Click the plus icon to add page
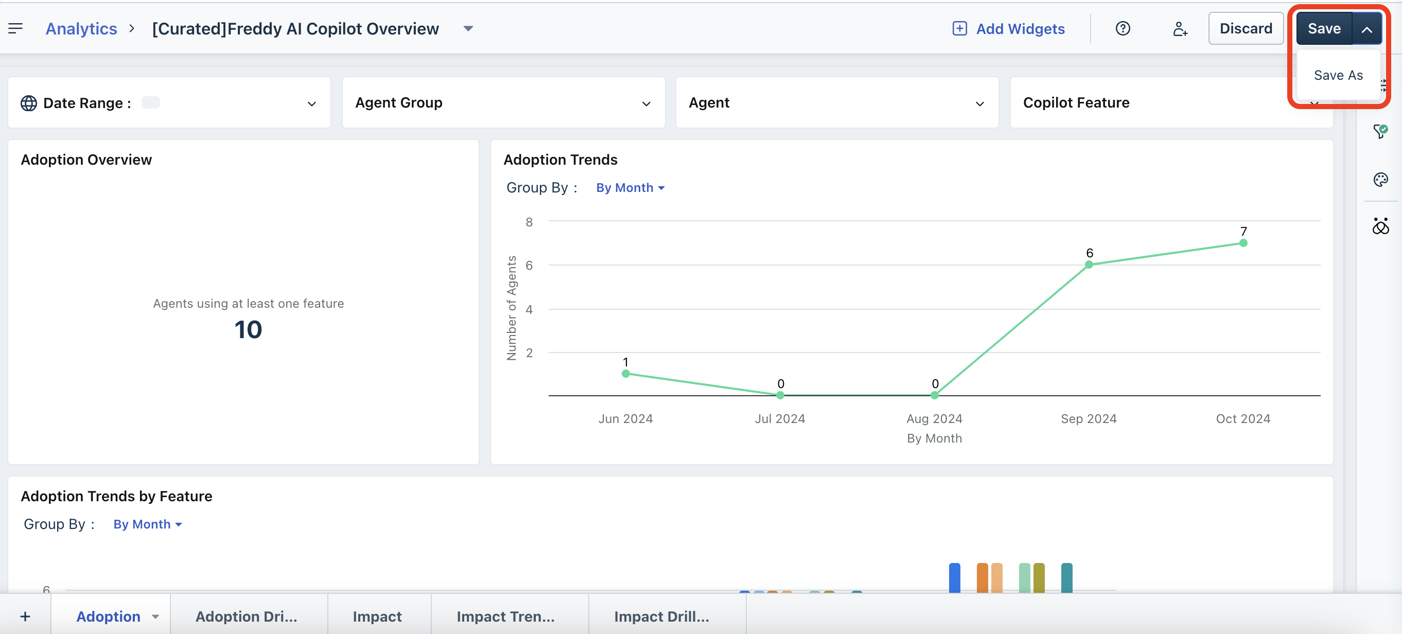 coord(25,616)
